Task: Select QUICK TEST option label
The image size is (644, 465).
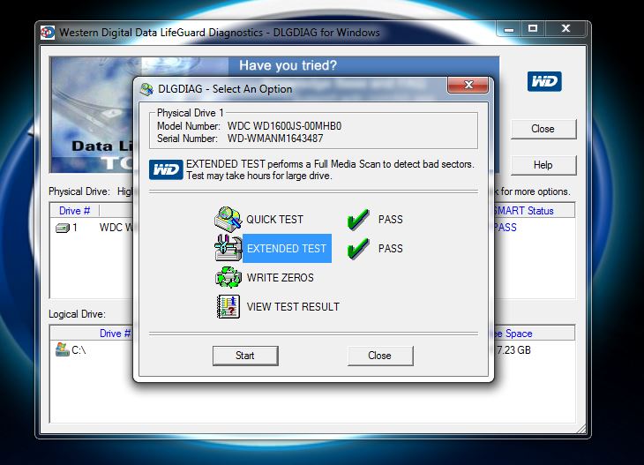Action: click(x=274, y=220)
